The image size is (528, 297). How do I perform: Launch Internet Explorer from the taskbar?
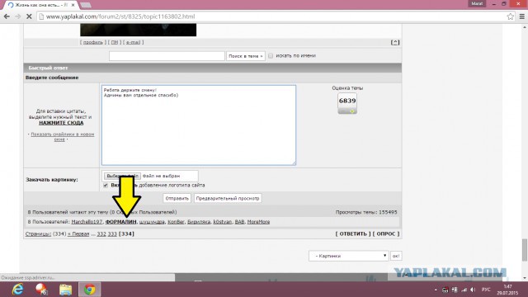[x=17, y=290]
